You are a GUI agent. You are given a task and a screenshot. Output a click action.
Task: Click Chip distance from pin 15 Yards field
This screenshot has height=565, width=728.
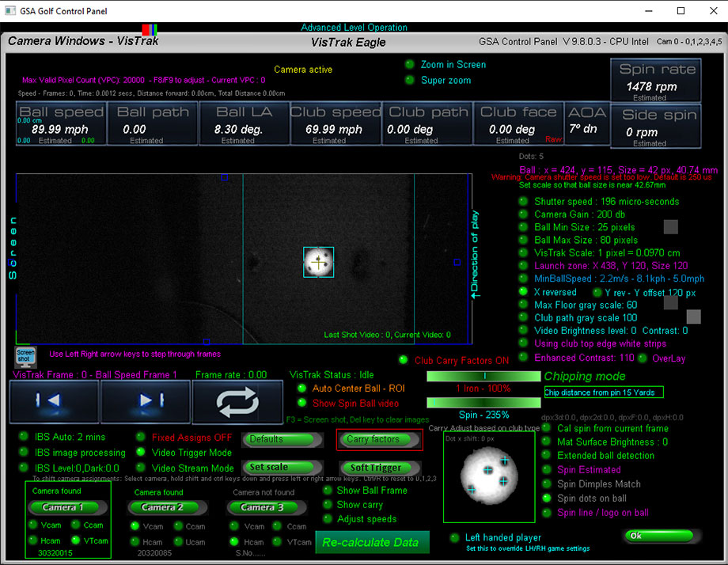click(604, 392)
